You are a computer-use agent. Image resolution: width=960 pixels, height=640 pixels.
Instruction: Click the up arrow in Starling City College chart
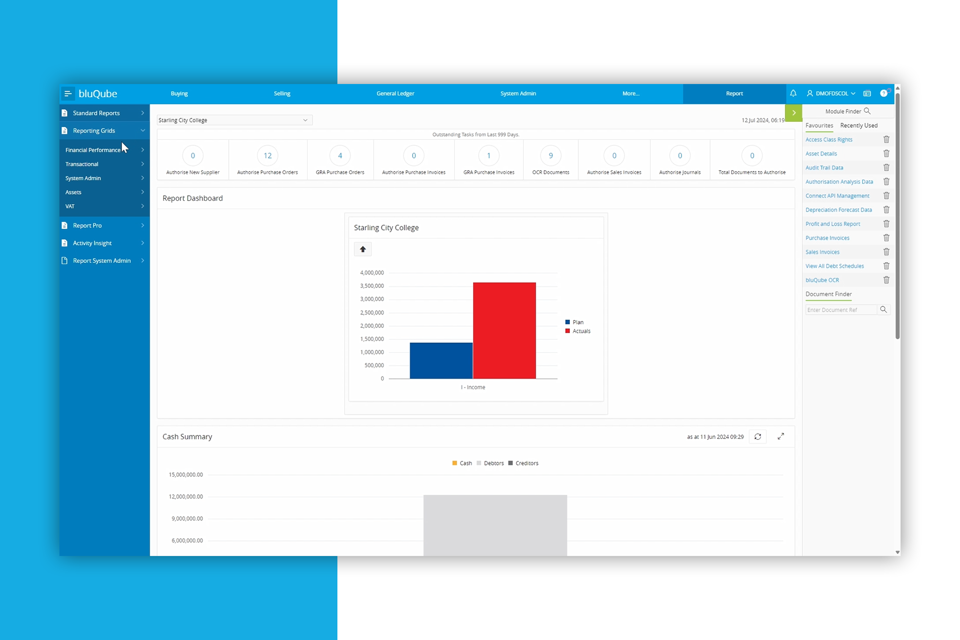pyautogui.click(x=363, y=249)
